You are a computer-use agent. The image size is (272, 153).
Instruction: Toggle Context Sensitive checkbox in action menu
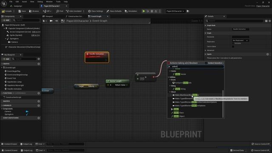[206, 63]
